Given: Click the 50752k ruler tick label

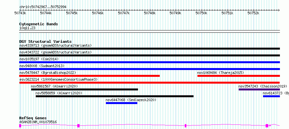Looking at the screenshot, I should coord(253,13).
